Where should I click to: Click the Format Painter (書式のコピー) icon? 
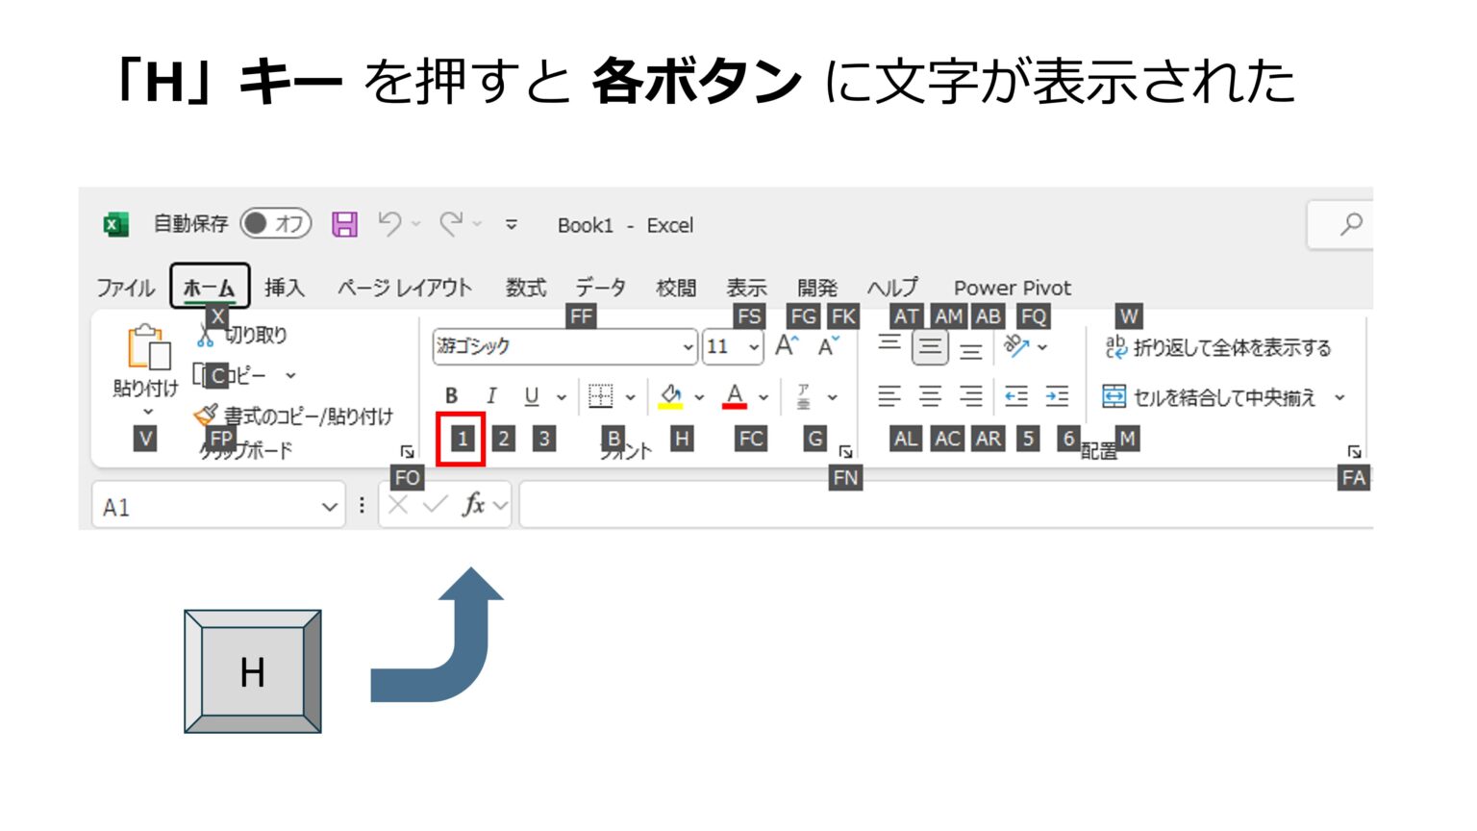coord(205,414)
